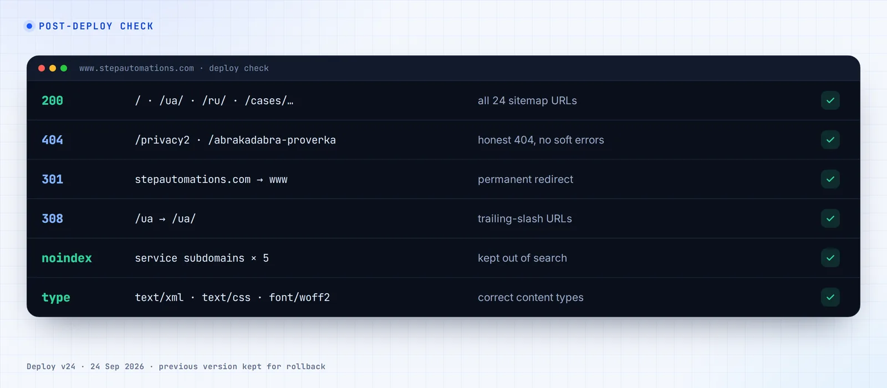Image resolution: width=887 pixels, height=388 pixels.
Task: Click stepautomations.com → www text
Action: [x=211, y=180]
